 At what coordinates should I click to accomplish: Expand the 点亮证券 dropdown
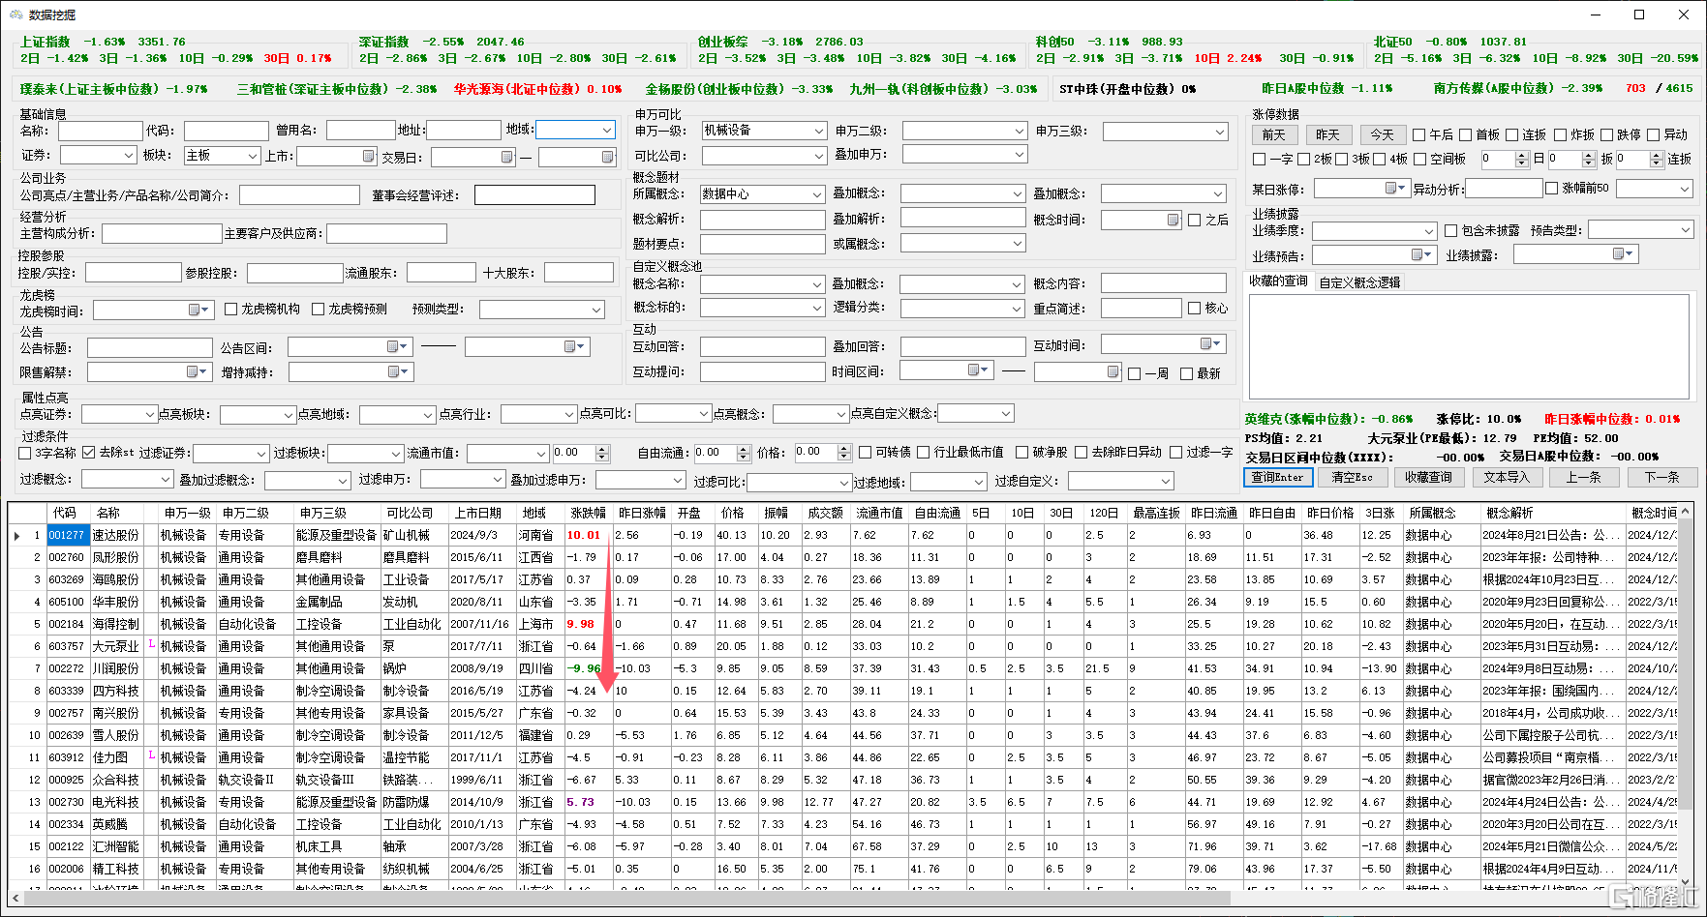[x=150, y=415]
